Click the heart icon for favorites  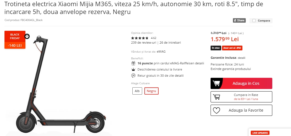(x=216, y=110)
